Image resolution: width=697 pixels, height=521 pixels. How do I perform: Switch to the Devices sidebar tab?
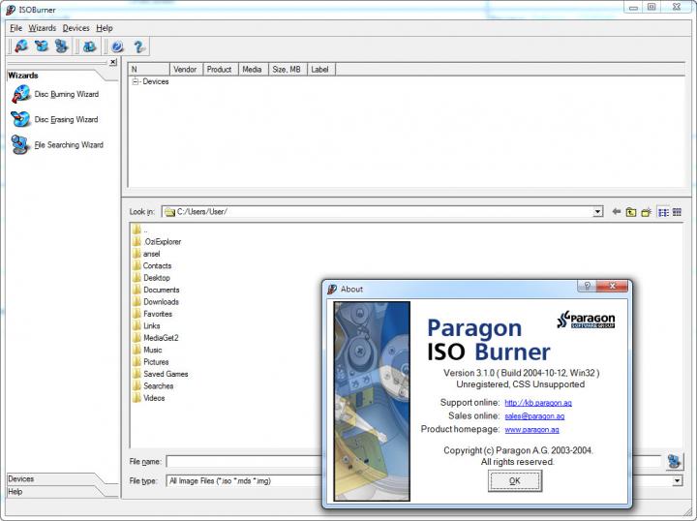[x=21, y=478]
